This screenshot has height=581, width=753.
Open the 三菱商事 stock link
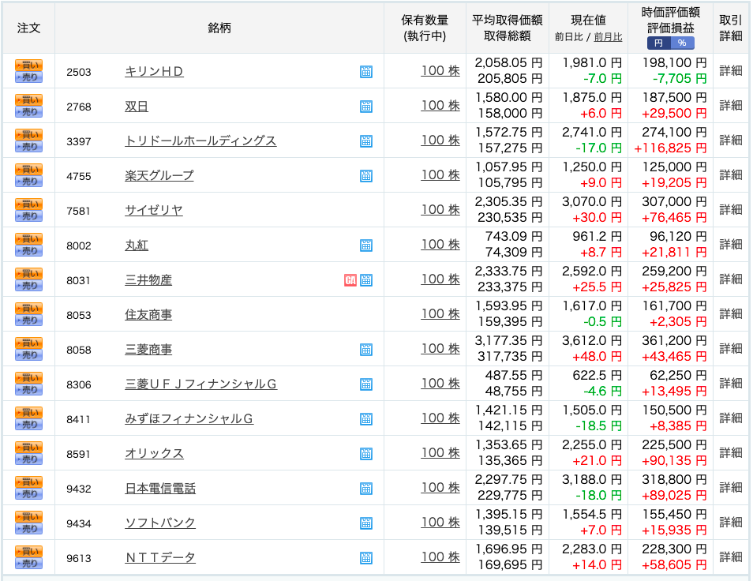click(148, 350)
